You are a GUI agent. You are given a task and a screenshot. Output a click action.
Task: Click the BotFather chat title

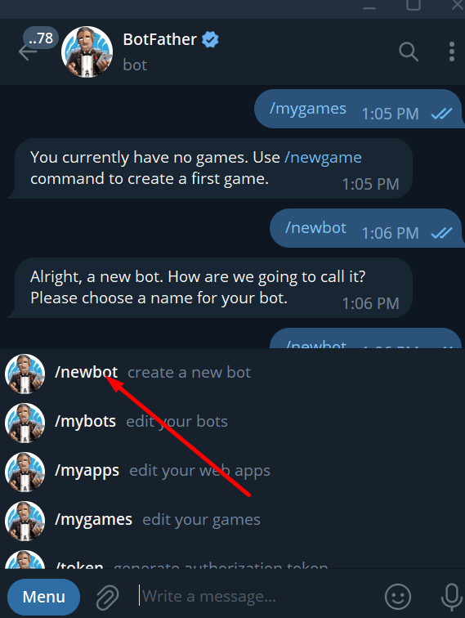click(159, 39)
